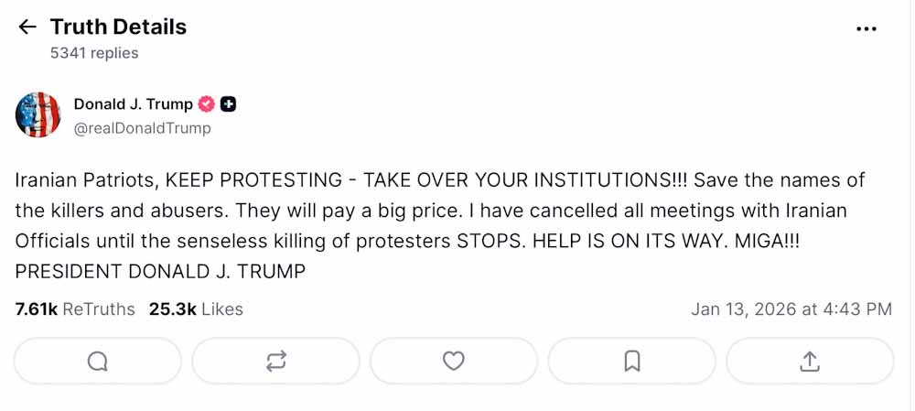
Task: Share the post via the upload icon
Action: coord(810,362)
